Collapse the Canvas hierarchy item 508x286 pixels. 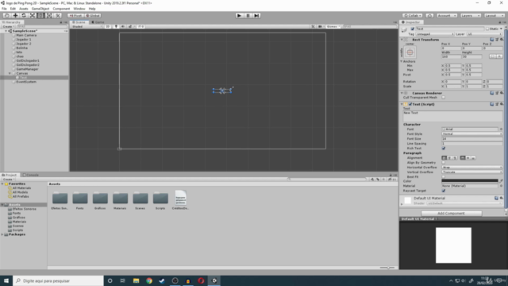click(10, 73)
